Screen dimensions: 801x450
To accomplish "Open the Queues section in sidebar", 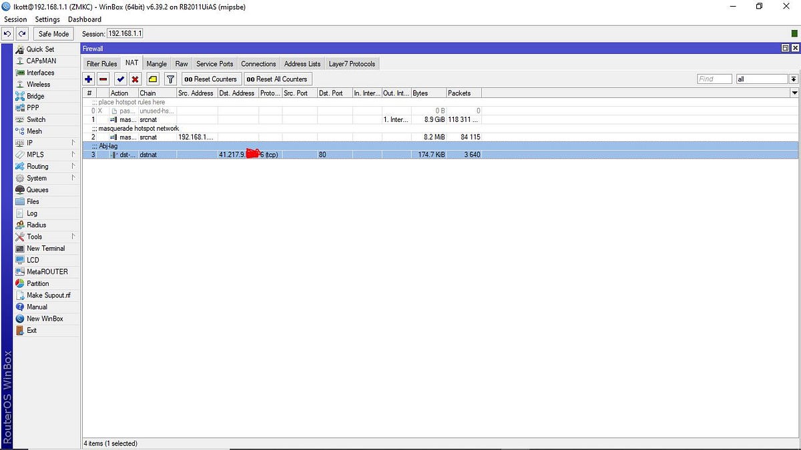I will pyautogui.click(x=37, y=189).
